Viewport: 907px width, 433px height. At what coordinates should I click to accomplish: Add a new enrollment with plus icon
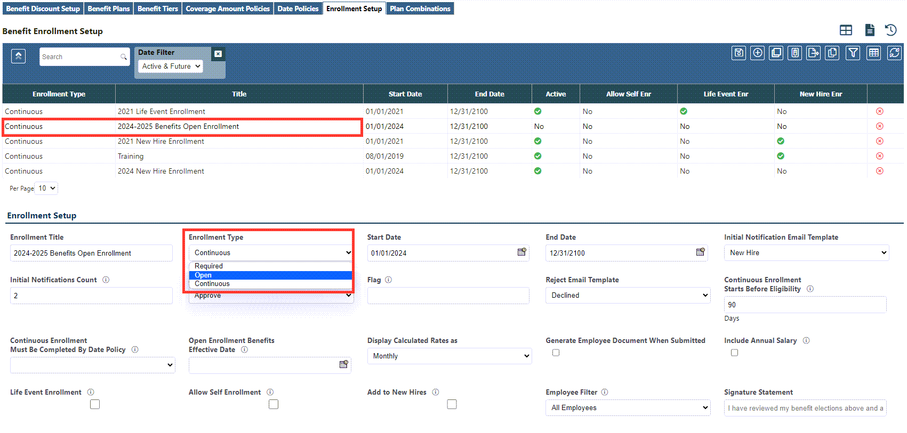coord(757,53)
